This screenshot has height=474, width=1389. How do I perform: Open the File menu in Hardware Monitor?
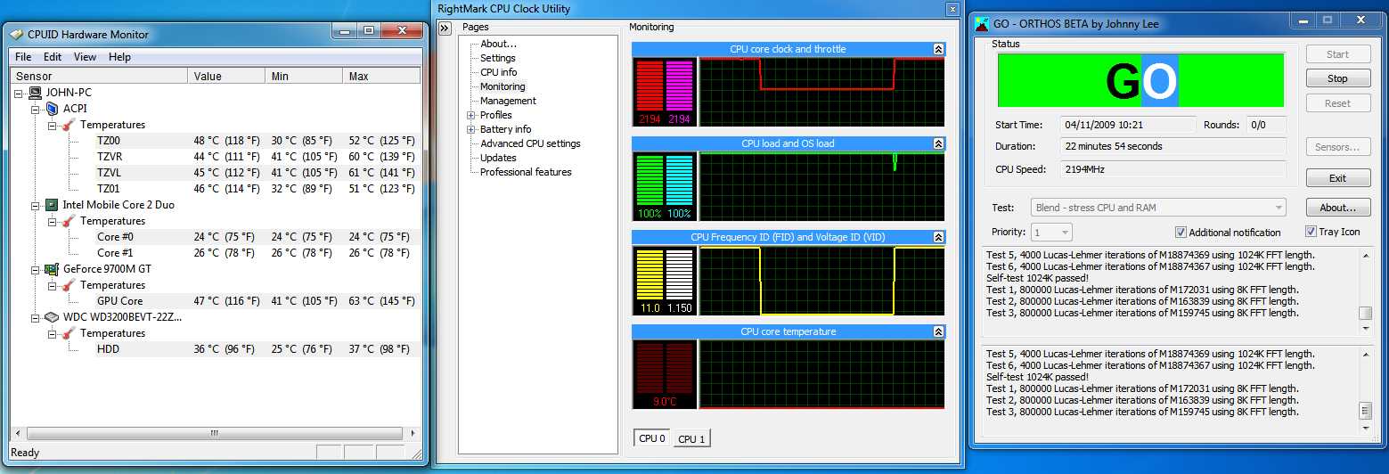(x=23, y=57)
